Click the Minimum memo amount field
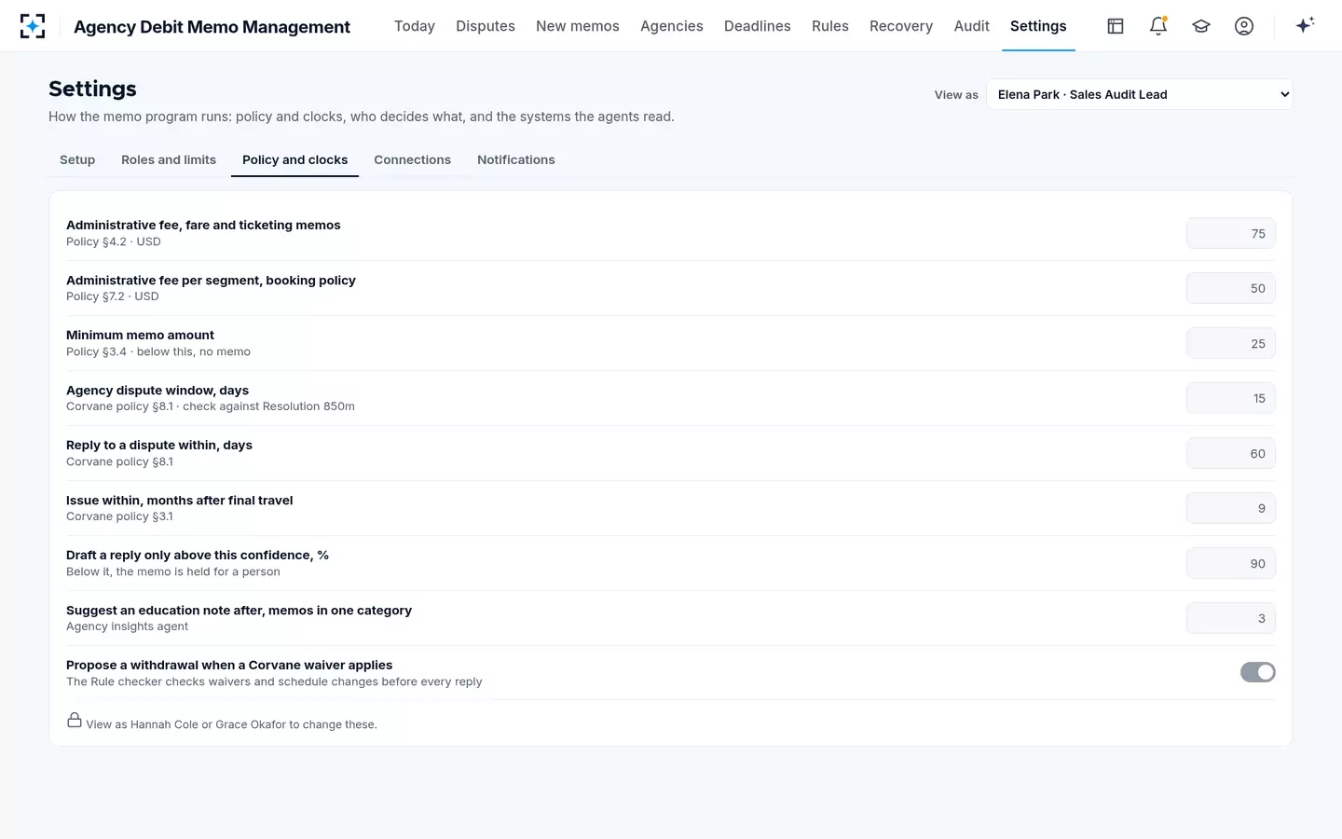Image resolution: width=1342 pixels, height=839 pixels. 1231,343
